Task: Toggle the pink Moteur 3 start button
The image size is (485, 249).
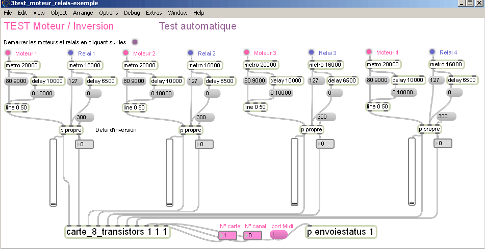Action: pos(246,52)
